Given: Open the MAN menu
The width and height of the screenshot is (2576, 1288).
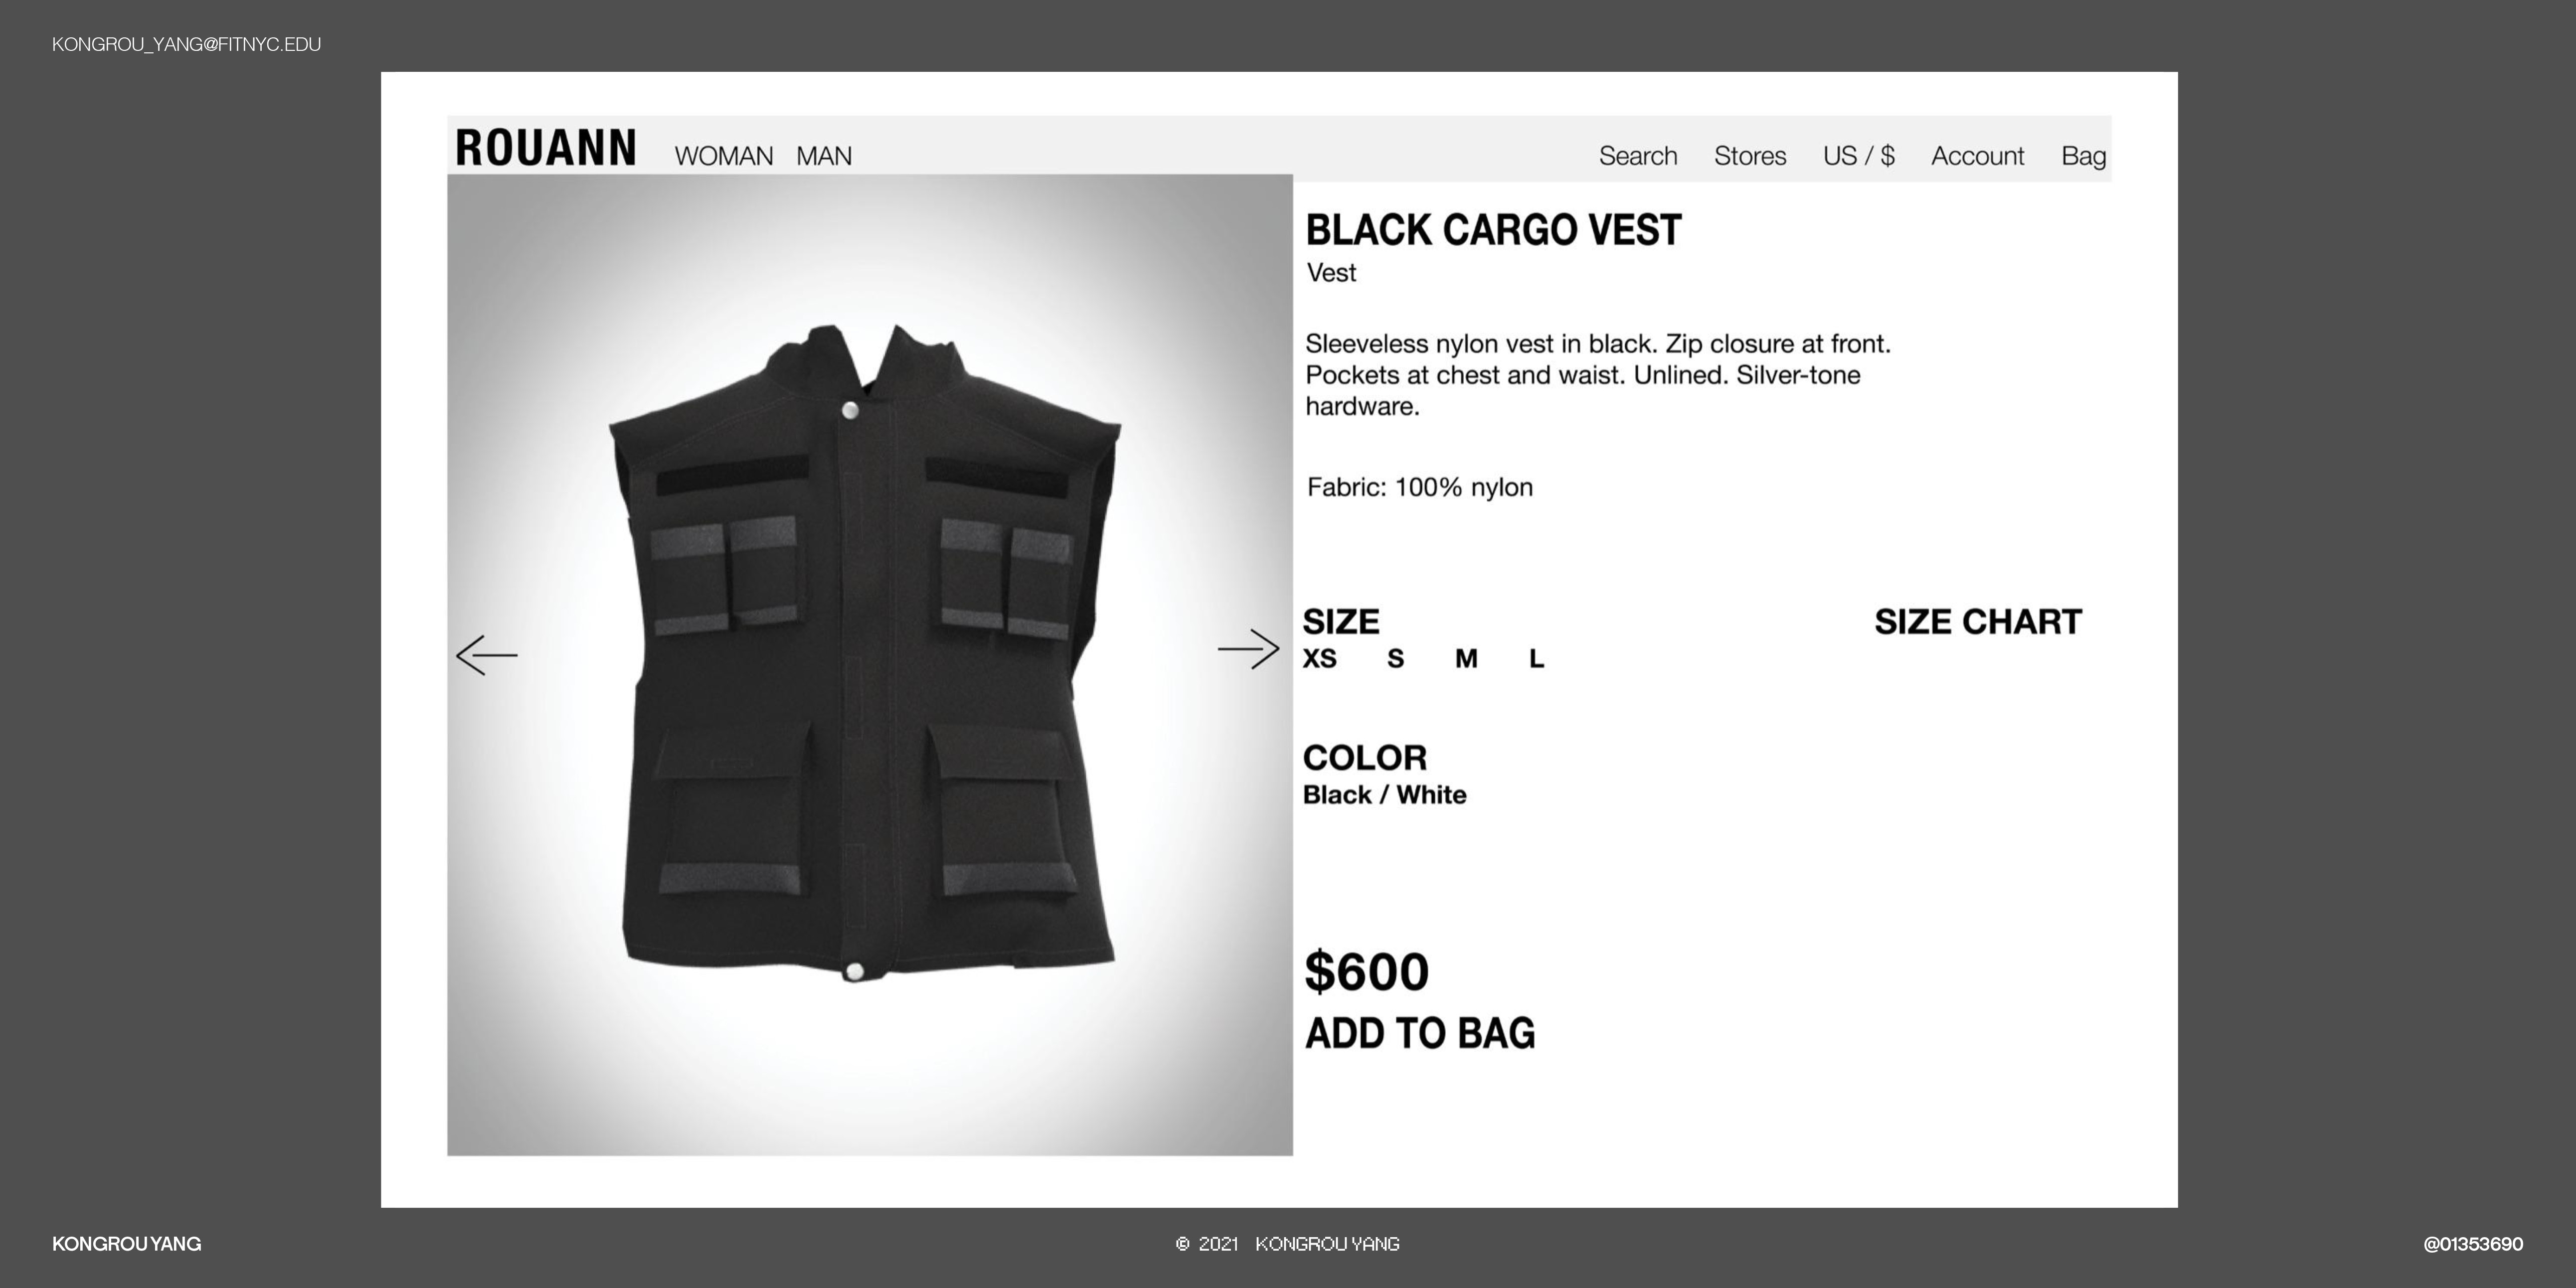Looking at the screenshot, I should coord(824,157).
